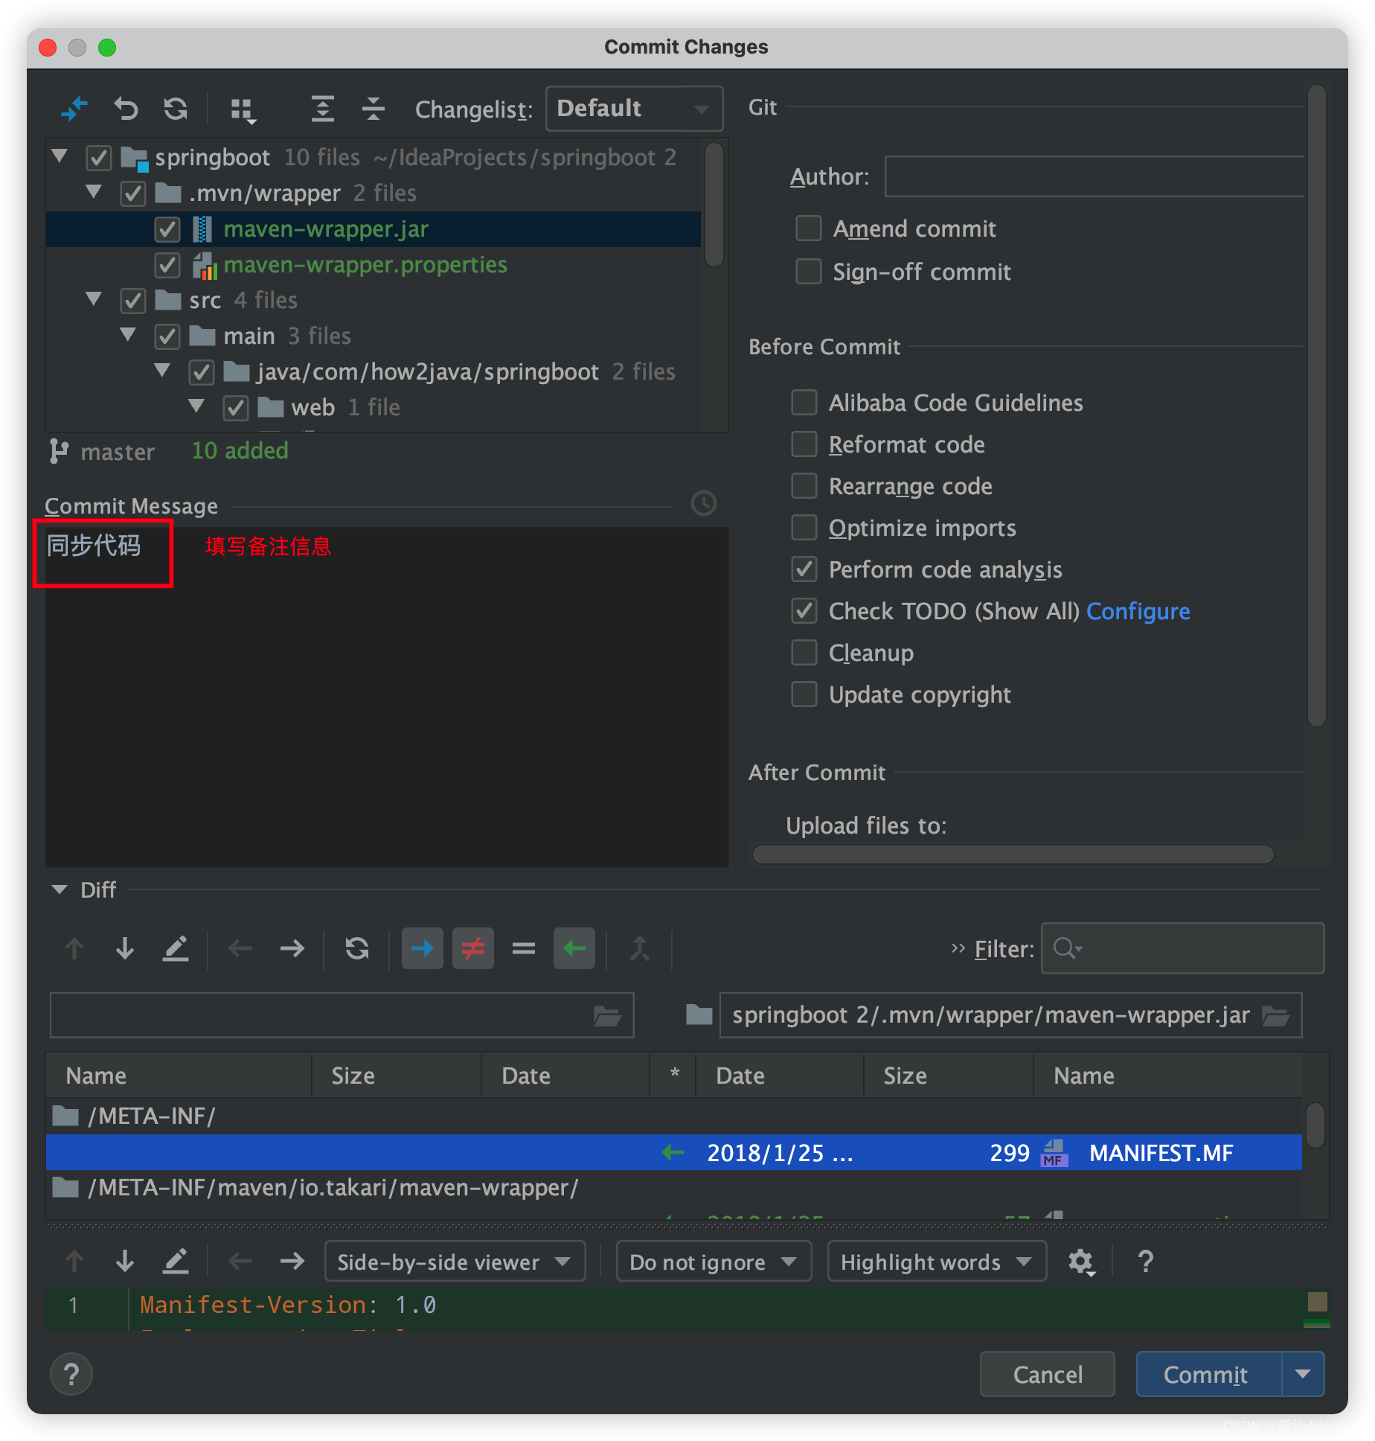Go to next difference in bottom viewer toolbar
The image size is (1375, 1441).
(x=125, y=1261)
